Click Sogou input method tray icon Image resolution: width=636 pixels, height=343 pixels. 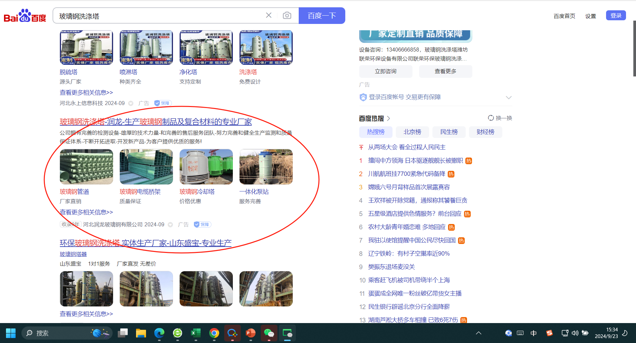(x=549, y=333)
